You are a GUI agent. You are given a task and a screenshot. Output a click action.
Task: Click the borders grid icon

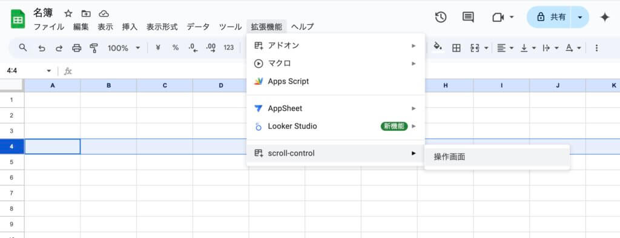click(x=457, y=48)
